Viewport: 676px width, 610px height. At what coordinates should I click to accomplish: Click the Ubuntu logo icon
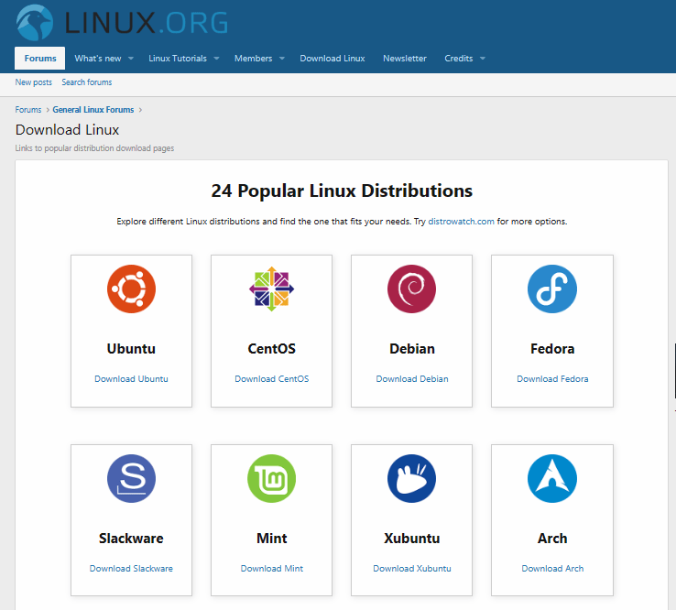click(131, 289)
